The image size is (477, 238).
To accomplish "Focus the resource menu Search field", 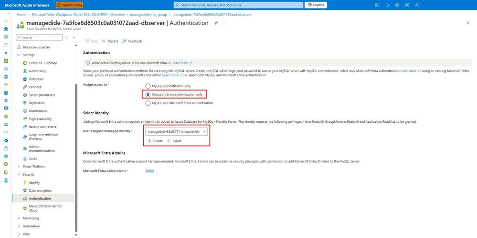I will pos(39,38).
